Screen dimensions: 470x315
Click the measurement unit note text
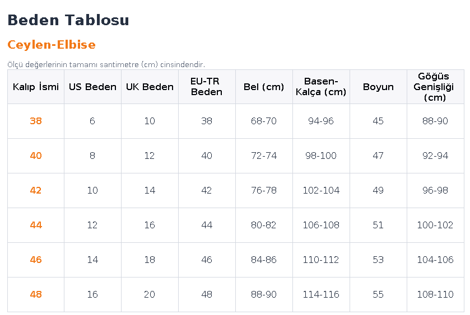tap(106, 65)
